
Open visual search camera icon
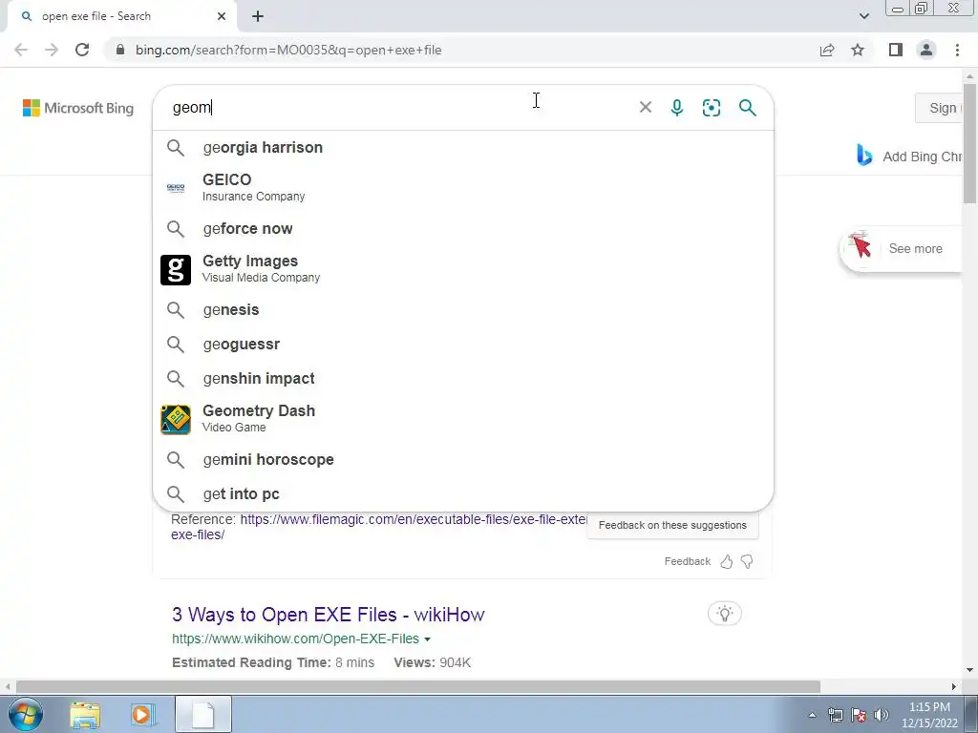tap(711, 107)
